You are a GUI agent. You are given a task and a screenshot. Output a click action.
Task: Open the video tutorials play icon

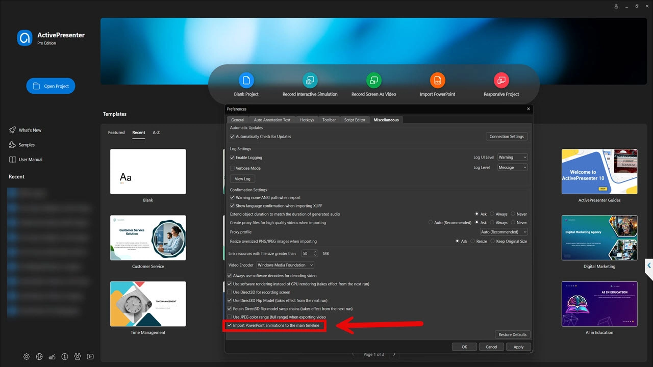click(x=90, y=357)
